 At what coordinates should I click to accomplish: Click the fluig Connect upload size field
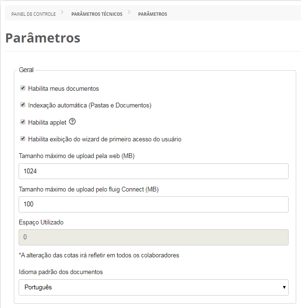153,204
